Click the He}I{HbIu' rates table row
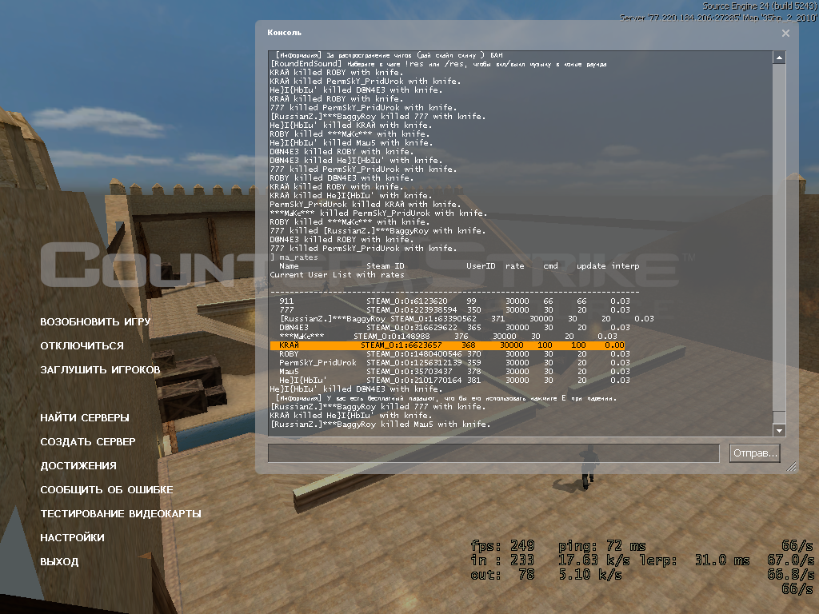The image size is (819, 614). coord(454,380)
